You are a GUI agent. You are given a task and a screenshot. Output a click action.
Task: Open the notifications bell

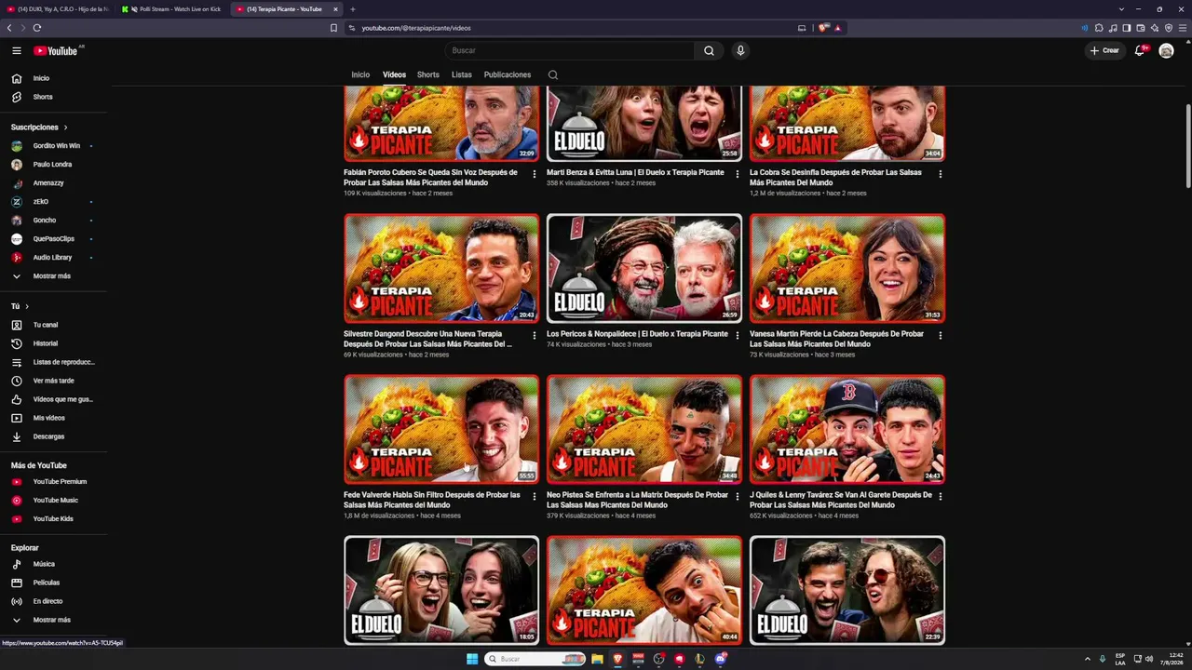pyautogui.click(x=1139, y=50)
